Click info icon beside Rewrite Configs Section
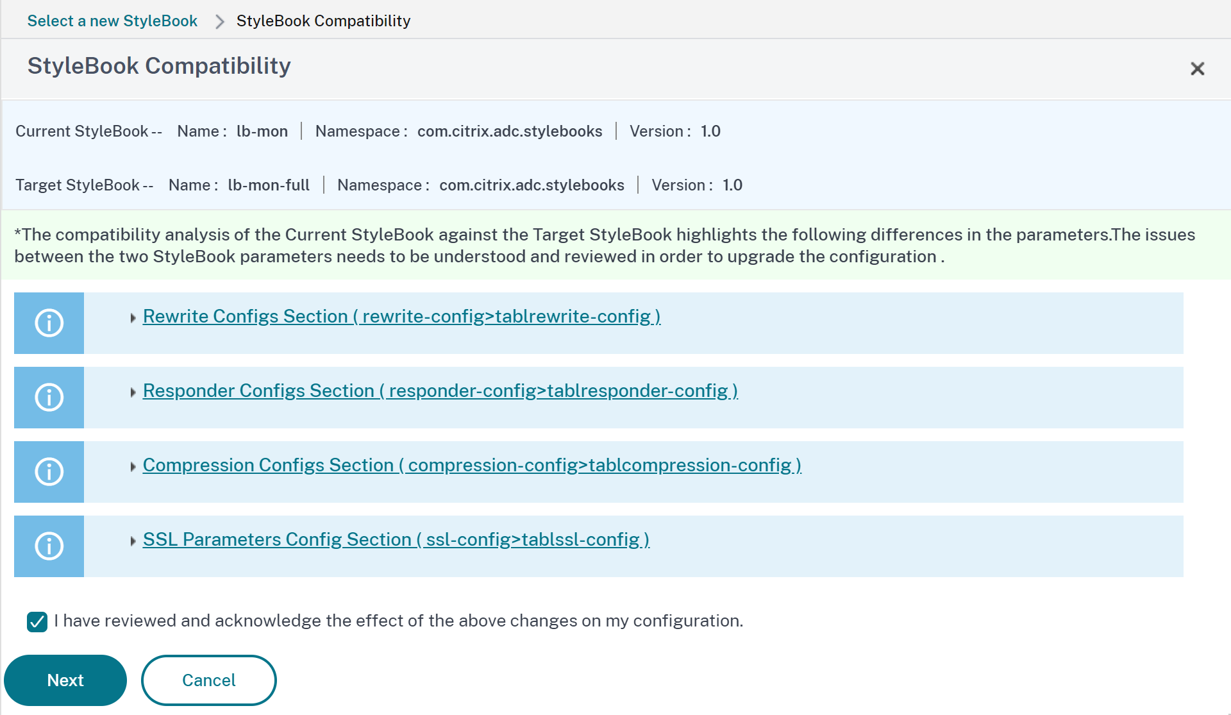1231x715 pixels. (x=49, y=323)
